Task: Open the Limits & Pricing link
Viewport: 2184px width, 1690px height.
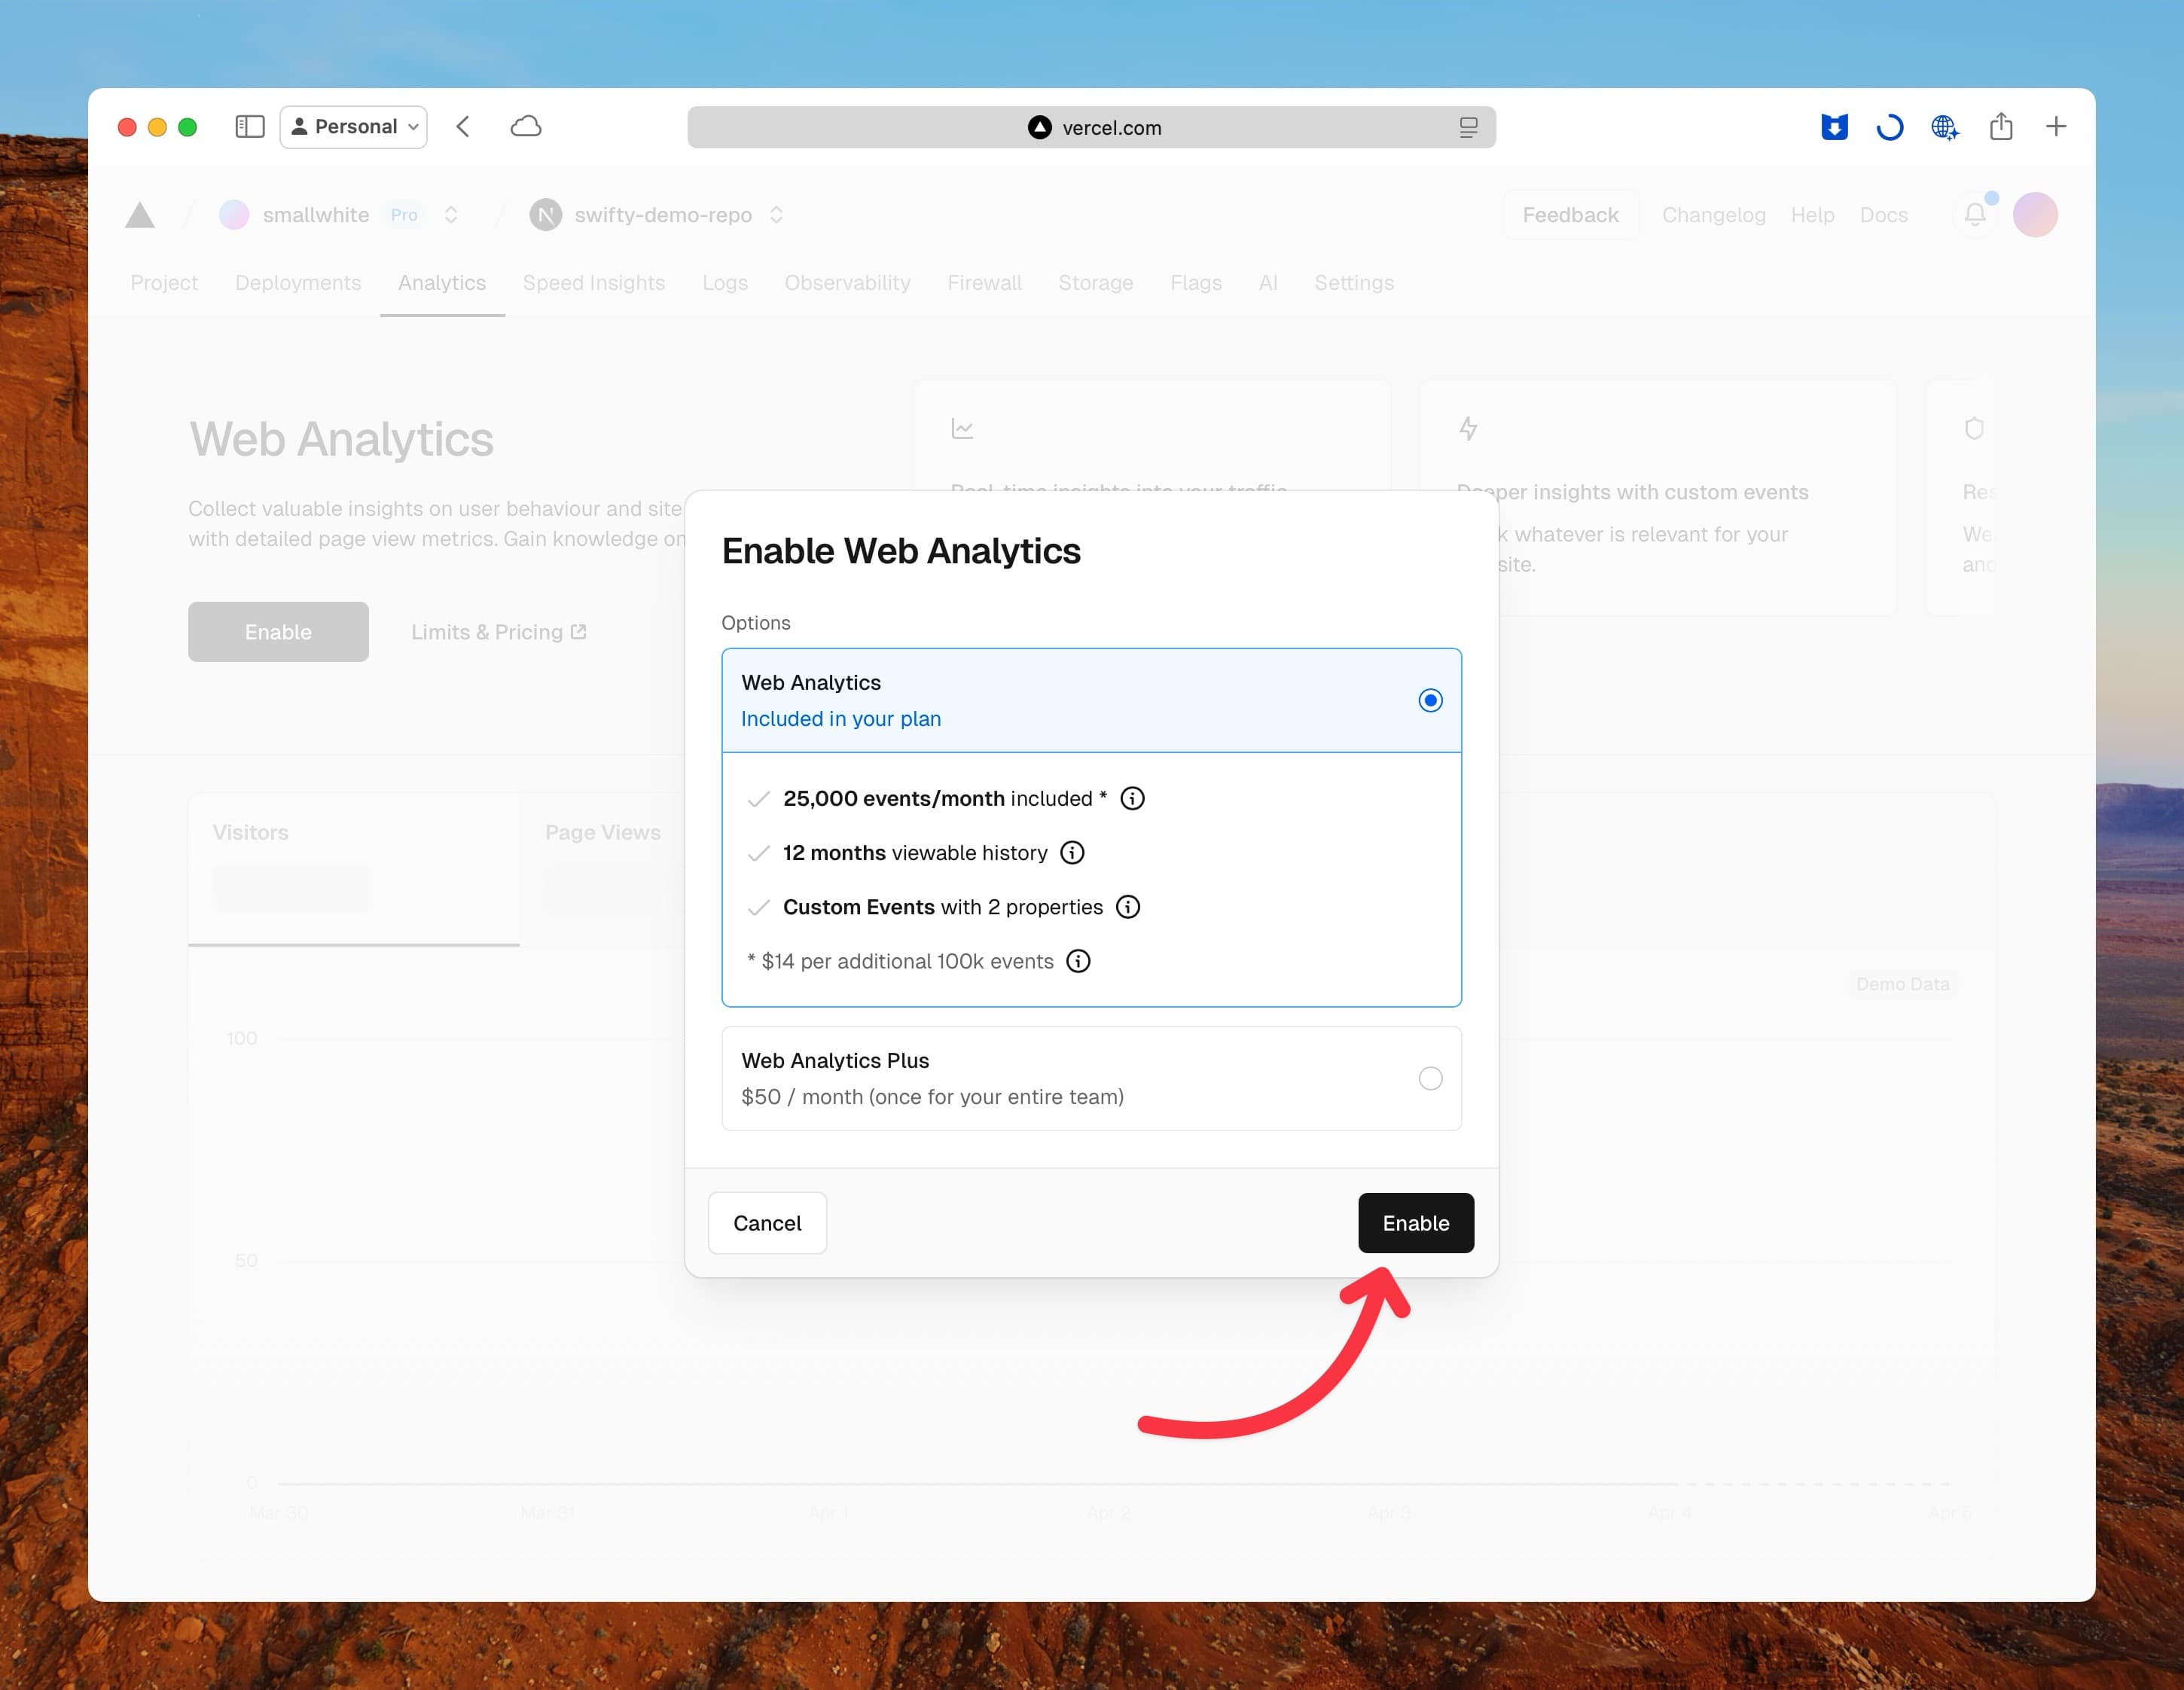Action: pyautogui.click(x=499, y=632)
